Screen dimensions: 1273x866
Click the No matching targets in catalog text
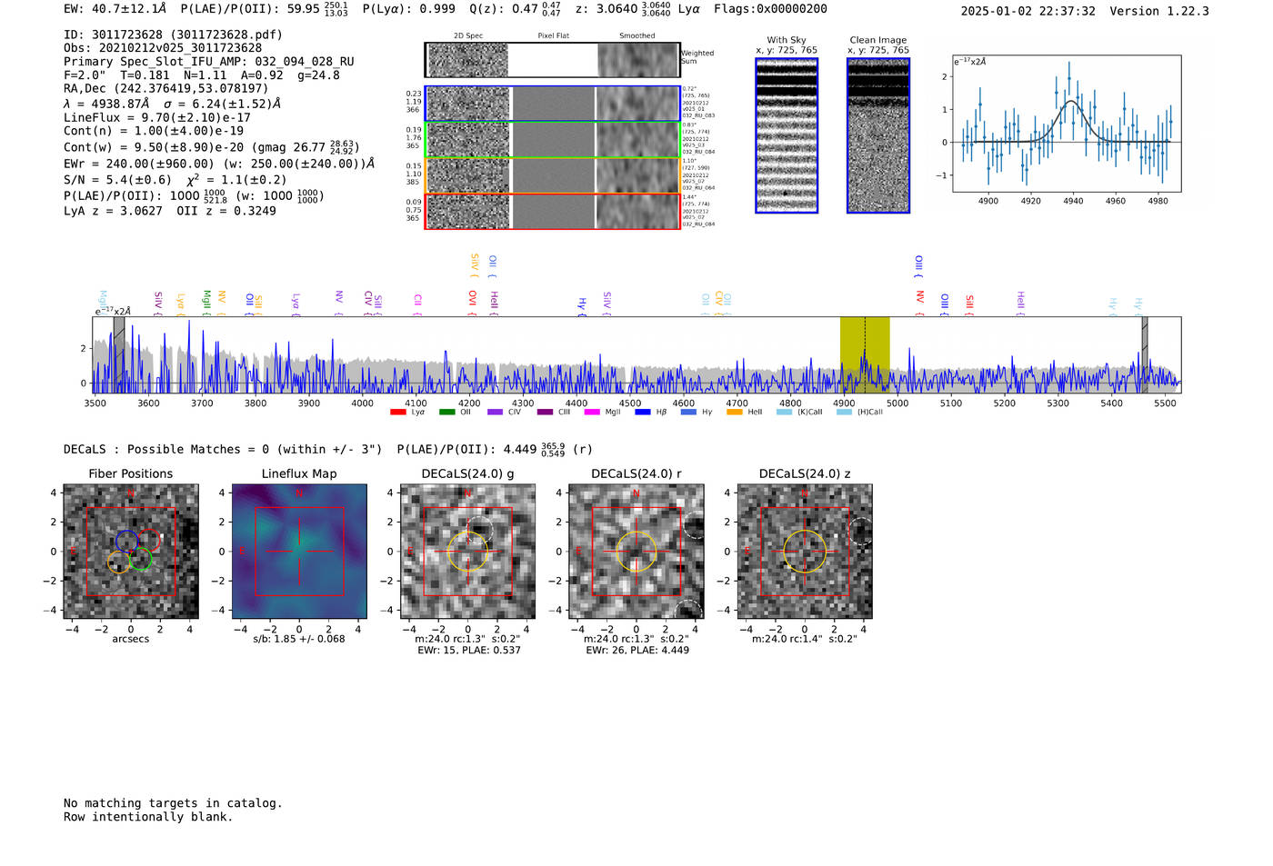click(173, 803)
